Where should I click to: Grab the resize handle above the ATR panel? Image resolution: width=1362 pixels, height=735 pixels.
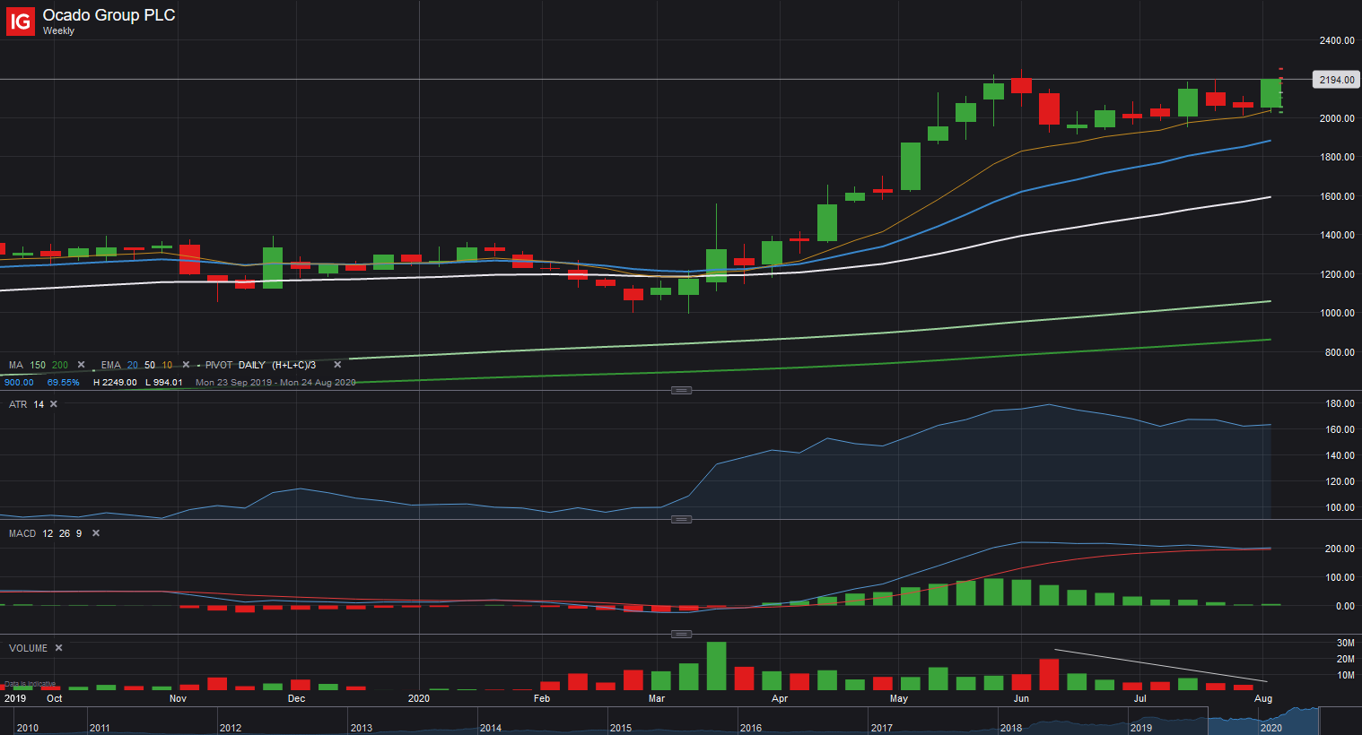click(x=682, y=390)
